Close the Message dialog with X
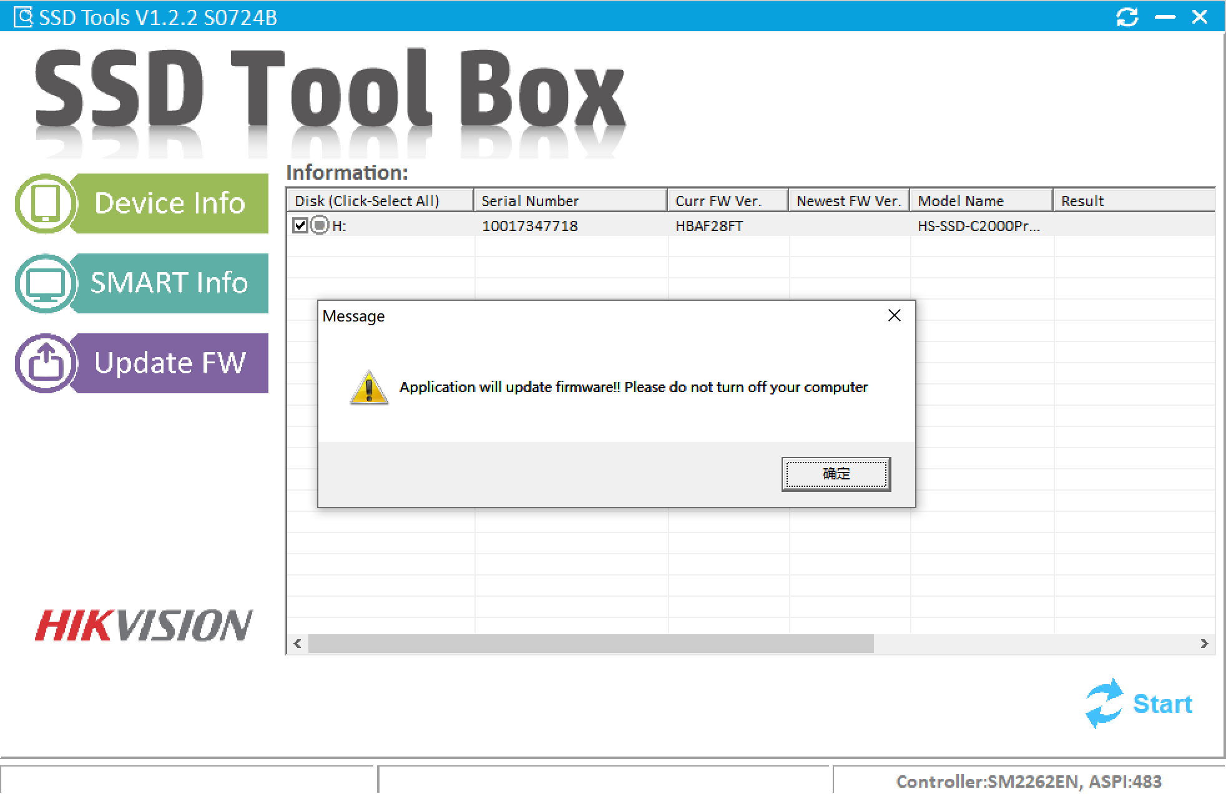Image resolution: width=1226 pixels, height=794 pixels. pyautogui.click(x=894, y=316)
